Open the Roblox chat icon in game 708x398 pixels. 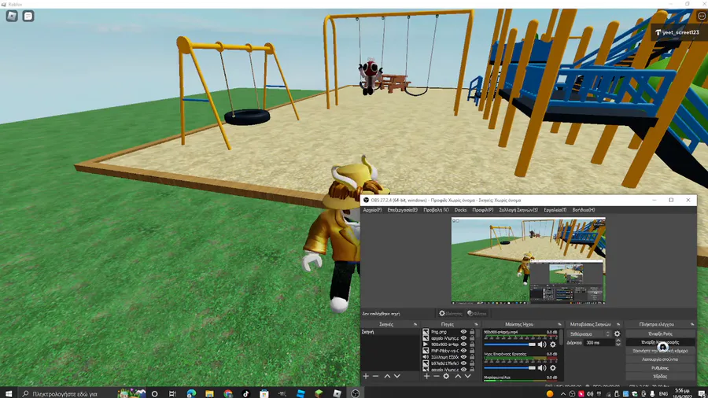[x=28, y=17]
